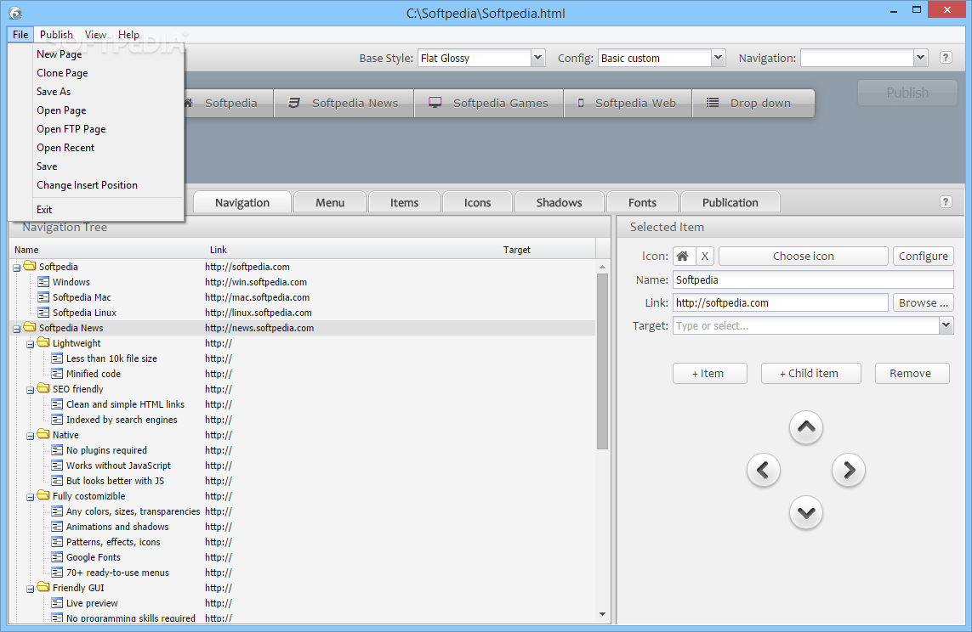
Task: Switch to the Icons tab
Action: click(x=477, y=202)
